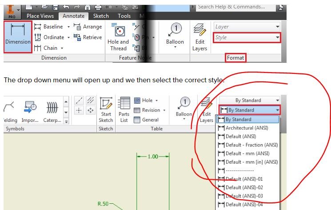Click the center mark icon in symbols panel
The width and height of the screenshot is (331, 210).
pos(79,110)
